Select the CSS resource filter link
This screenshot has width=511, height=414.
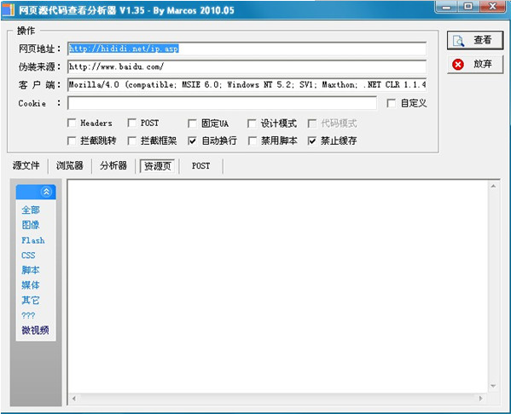pos(28,256)
